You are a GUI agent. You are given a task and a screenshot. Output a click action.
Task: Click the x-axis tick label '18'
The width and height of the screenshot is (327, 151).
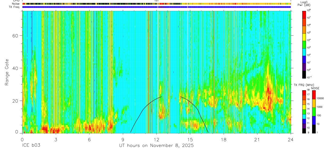tap(223, 140)
